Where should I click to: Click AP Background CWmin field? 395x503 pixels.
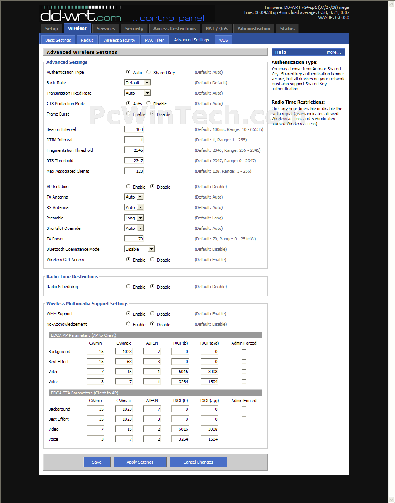click(x=95, y=352)
